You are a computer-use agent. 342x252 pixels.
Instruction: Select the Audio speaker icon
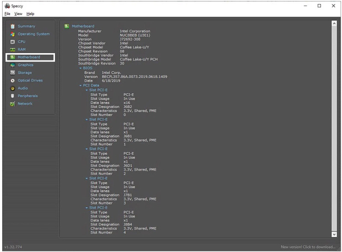(12, 88)
